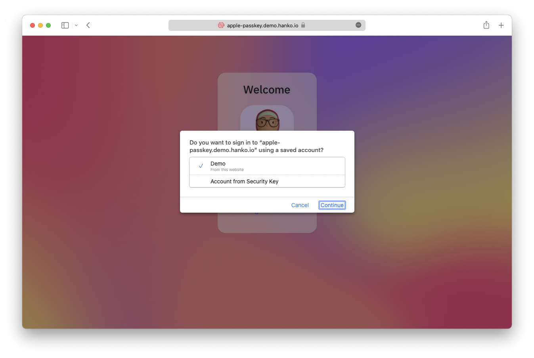Image resolution: width=534 pixels, height=358 pixels.
Task: Select the apple-passkey.demo.hanko.io address field
Action: (x=267, y=25)
